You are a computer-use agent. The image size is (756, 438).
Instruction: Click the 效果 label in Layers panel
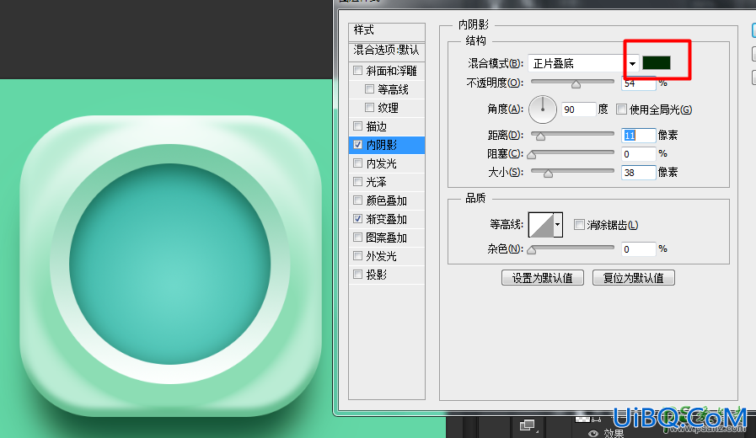tap(614, 434)
